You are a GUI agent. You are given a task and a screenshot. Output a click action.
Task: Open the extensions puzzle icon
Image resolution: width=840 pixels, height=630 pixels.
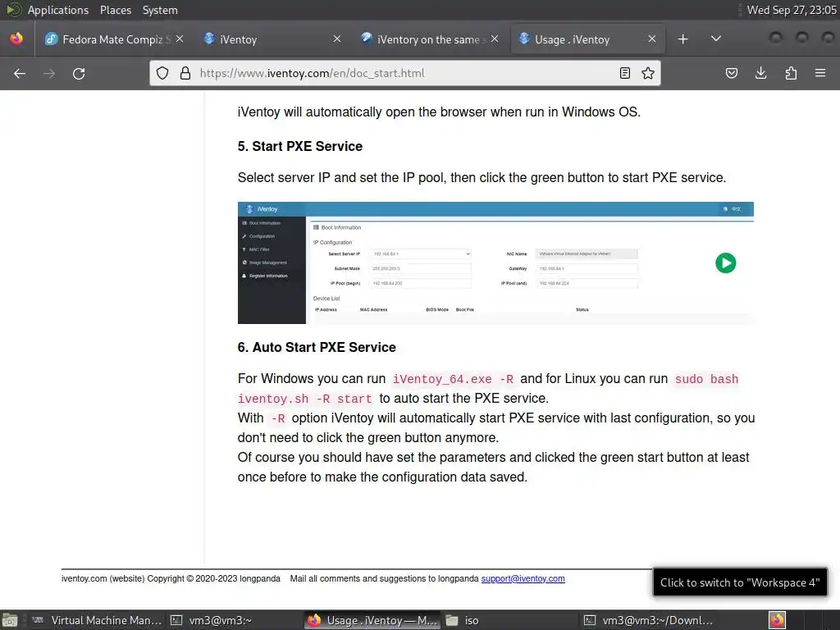click(791, 73)
